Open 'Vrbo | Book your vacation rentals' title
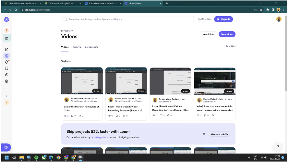The width and height of the screenshot is (288, 163). (215, 108)
